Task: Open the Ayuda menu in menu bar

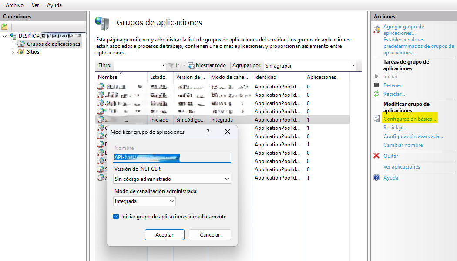Action: click(x=54, y=5)
